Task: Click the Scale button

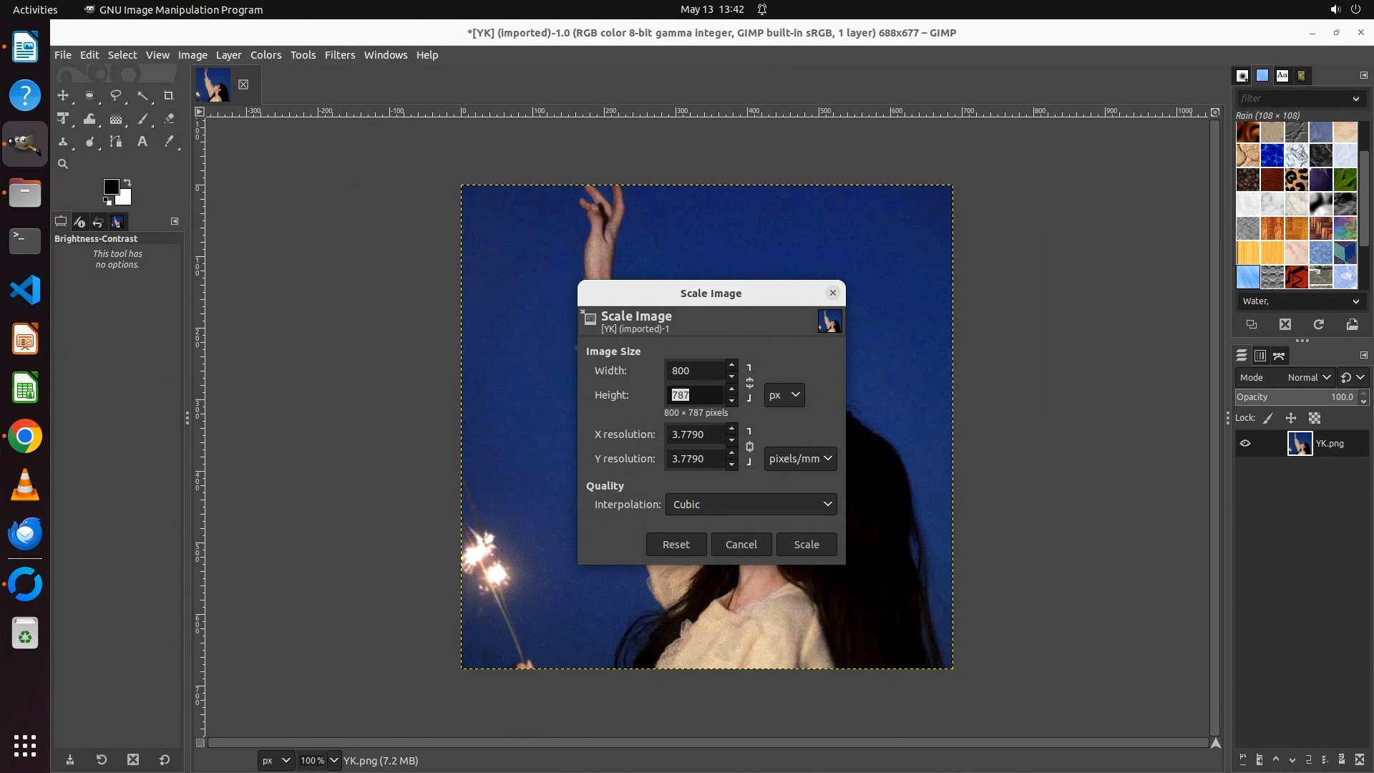Action: [806, 545]
